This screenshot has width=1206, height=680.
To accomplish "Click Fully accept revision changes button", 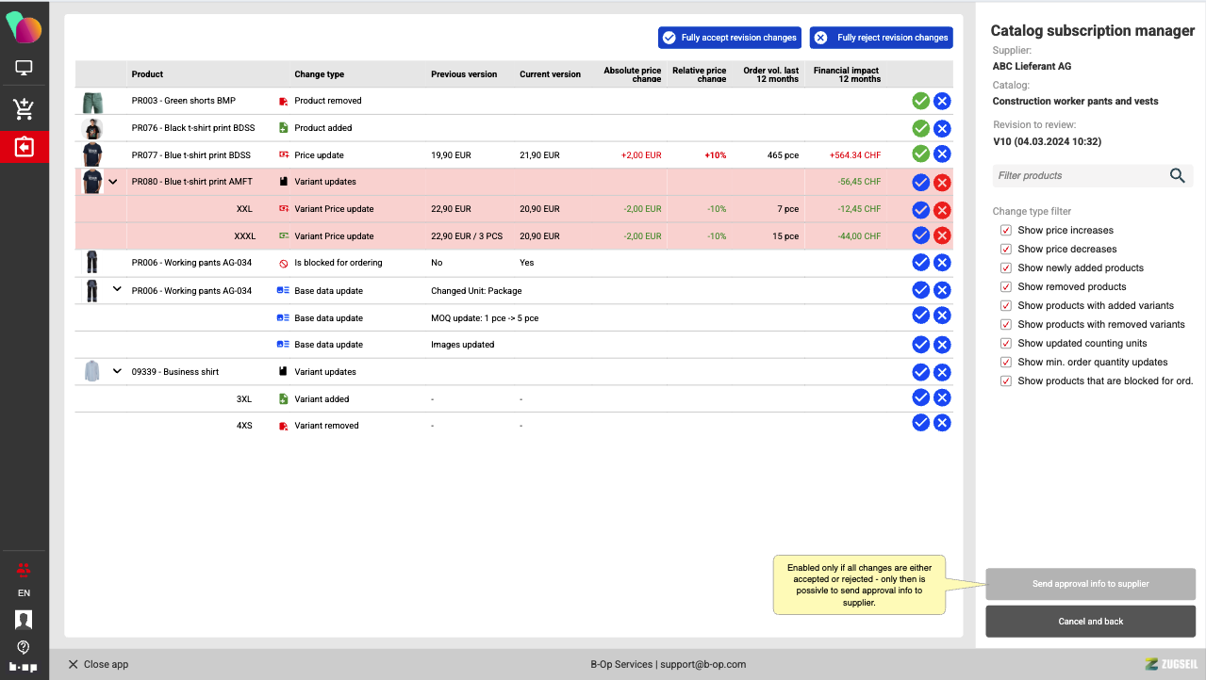I will 730,38.
